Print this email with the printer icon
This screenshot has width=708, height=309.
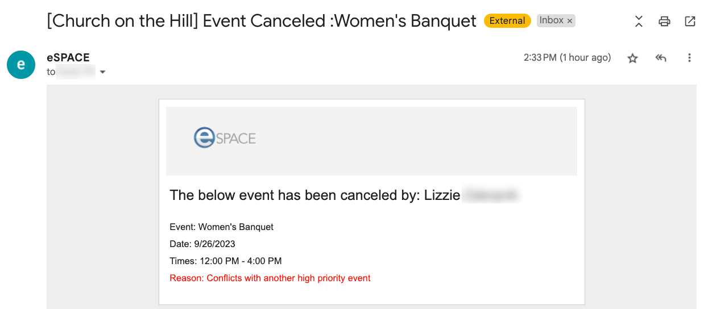coord(664,22)
